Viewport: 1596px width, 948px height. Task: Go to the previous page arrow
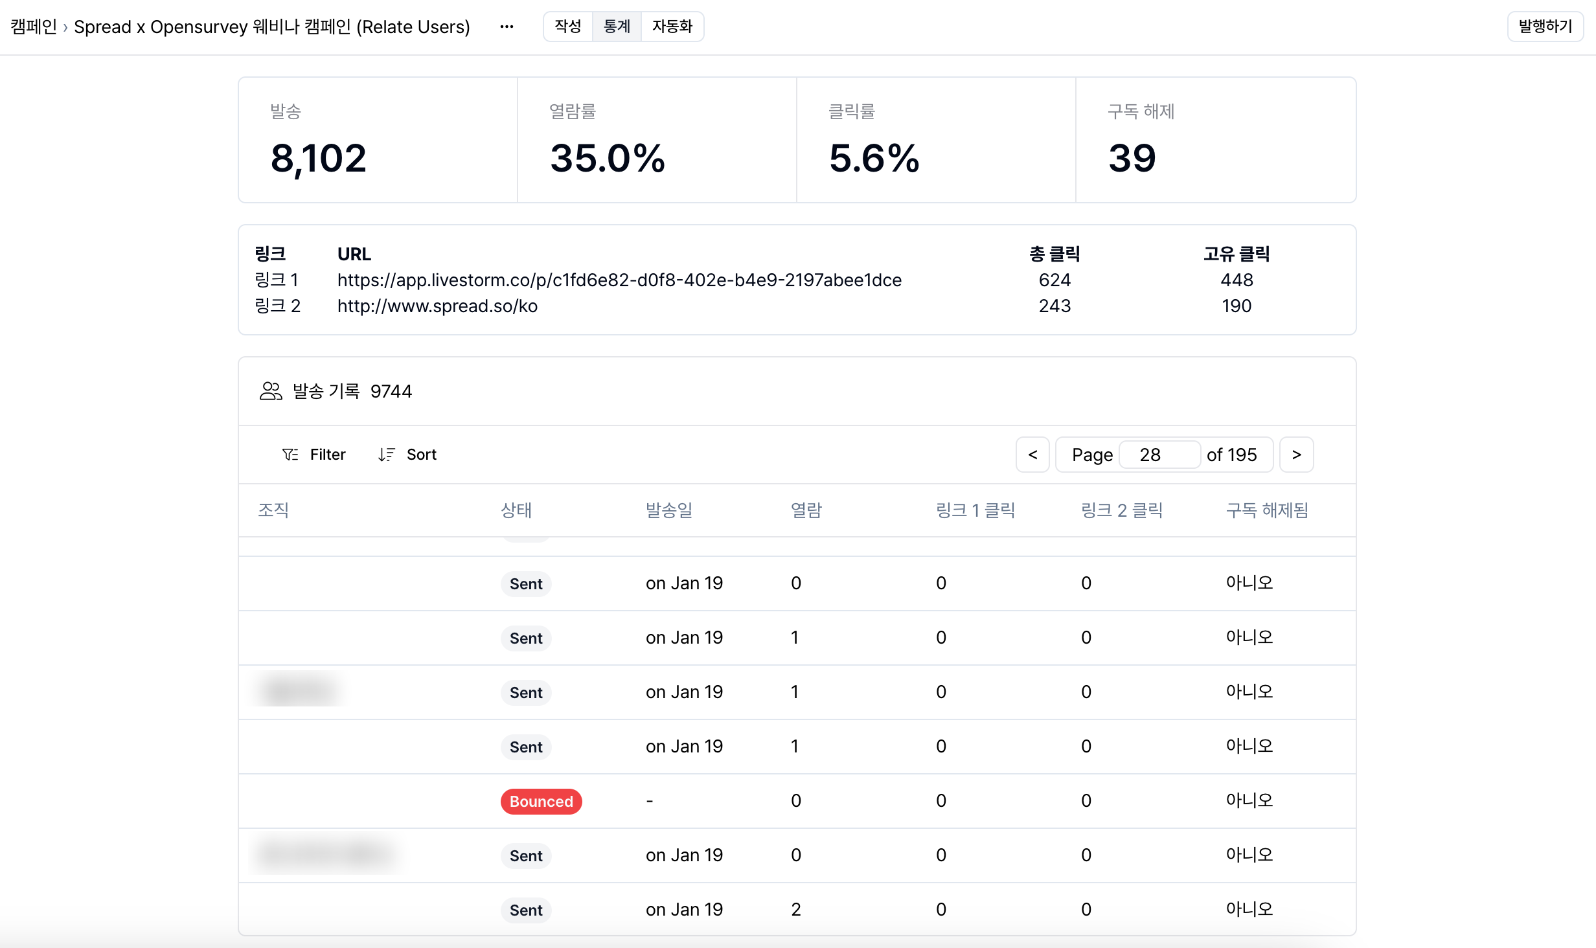pos(1032,455)
